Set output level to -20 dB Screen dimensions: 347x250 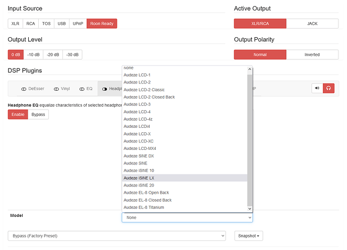53,55
